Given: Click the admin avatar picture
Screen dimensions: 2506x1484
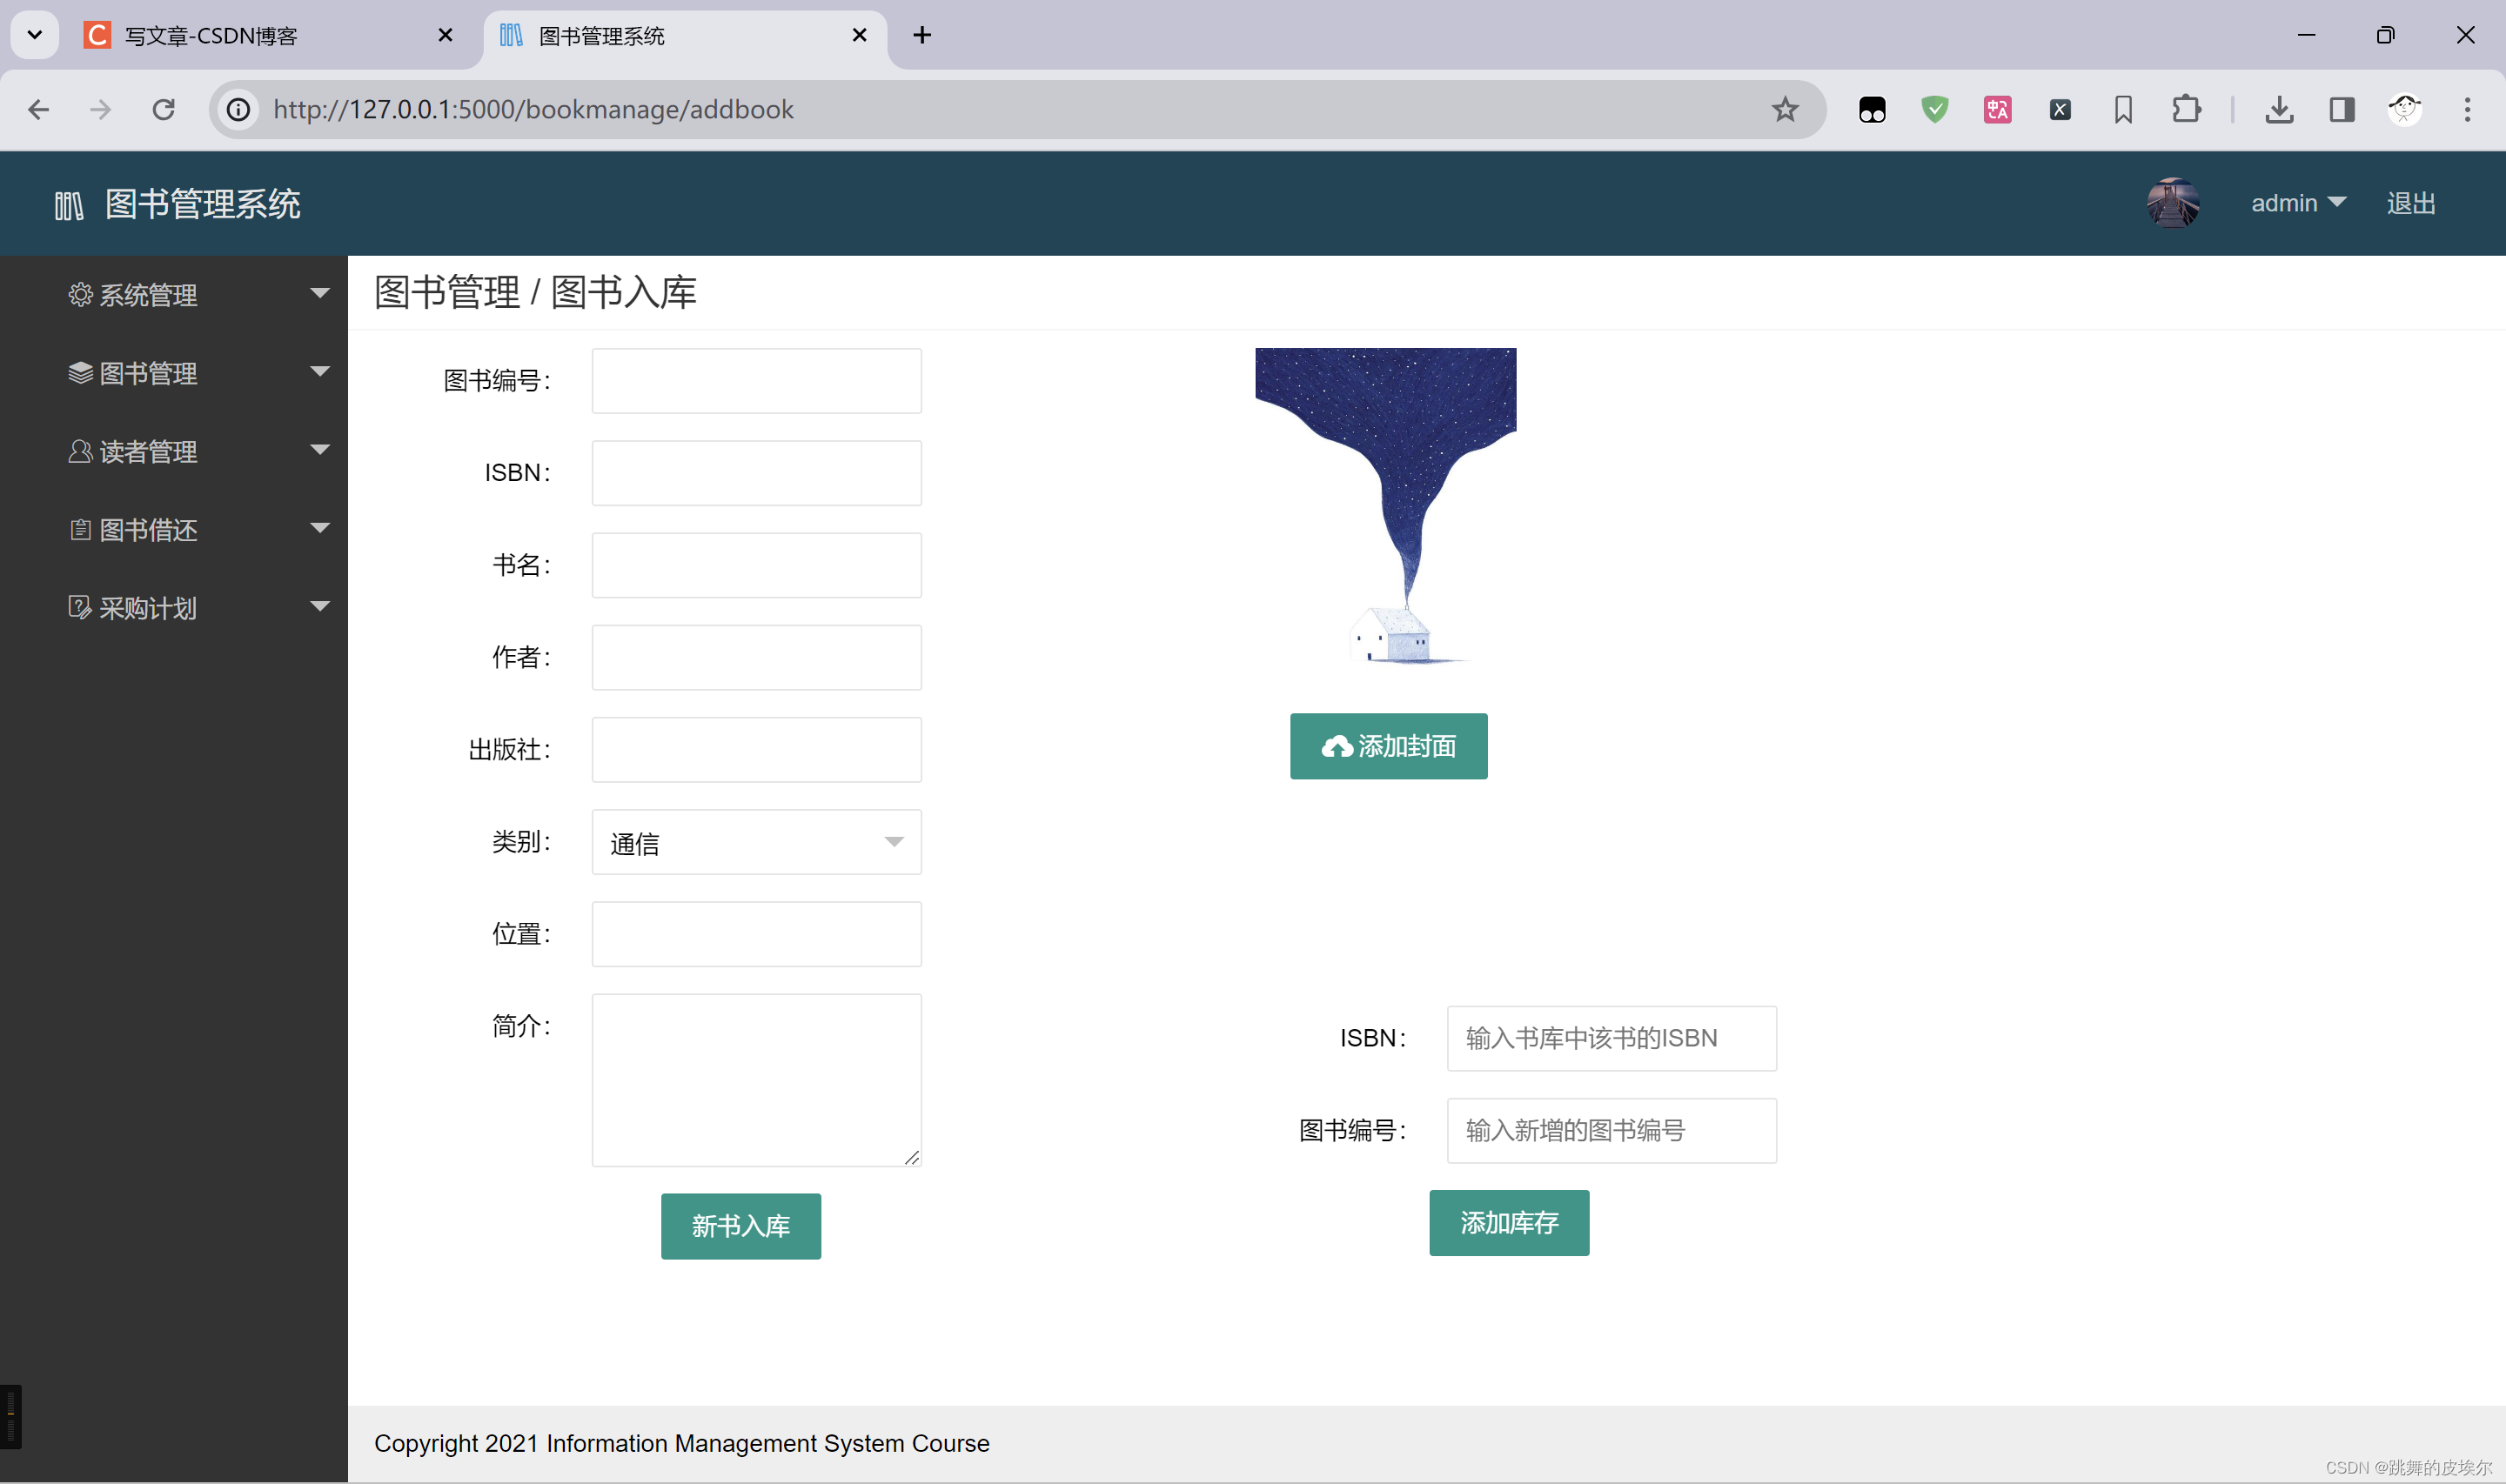Looking at the screenshot, I should coord(2172,203).
